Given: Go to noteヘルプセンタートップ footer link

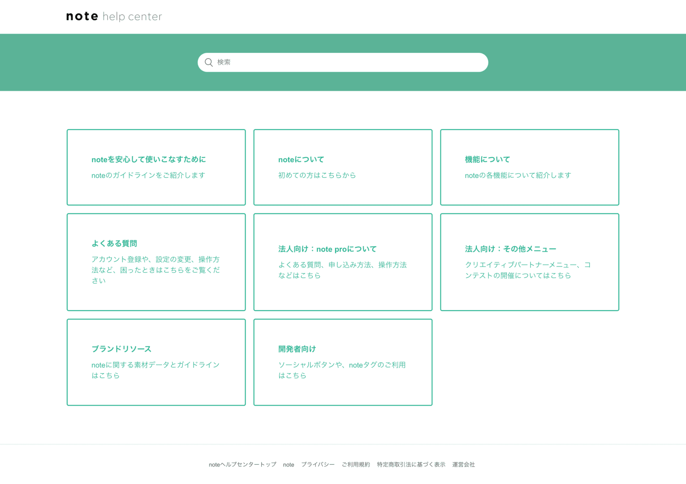Looking at the screenshot, I should pyautogui.click(x=242, y=465).
